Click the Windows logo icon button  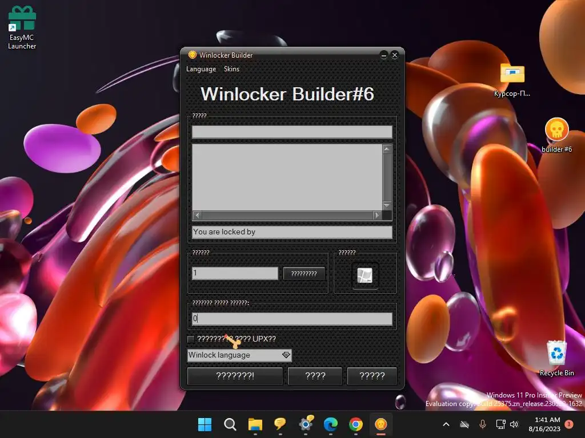365,275
